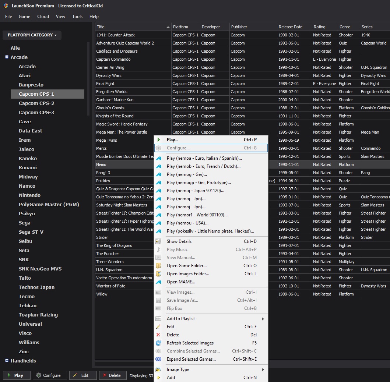Click the Open Game Folder icon
390x382 pixels.
point(158,266)
